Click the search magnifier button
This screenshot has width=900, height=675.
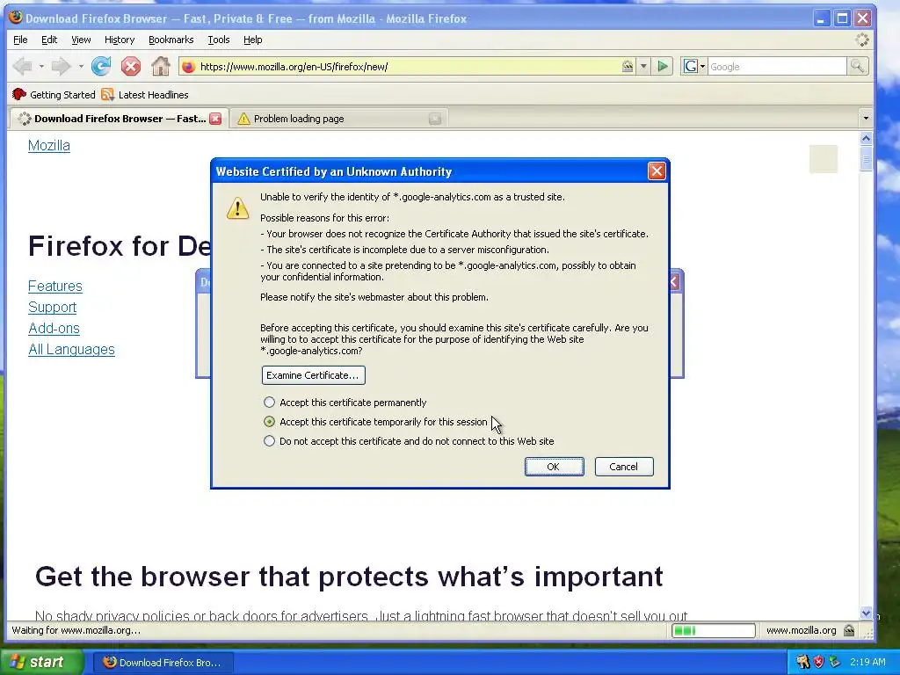[857, 67]
